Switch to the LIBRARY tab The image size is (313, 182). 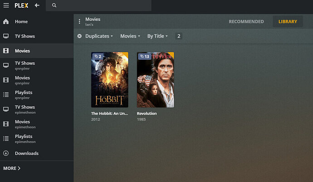[288, 22]
